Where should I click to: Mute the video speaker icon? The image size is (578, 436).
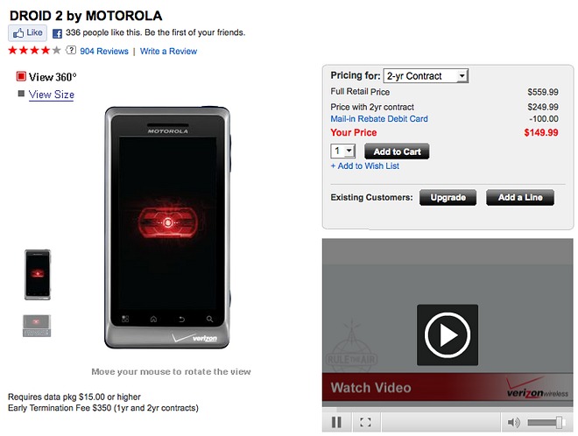[513, 422]
